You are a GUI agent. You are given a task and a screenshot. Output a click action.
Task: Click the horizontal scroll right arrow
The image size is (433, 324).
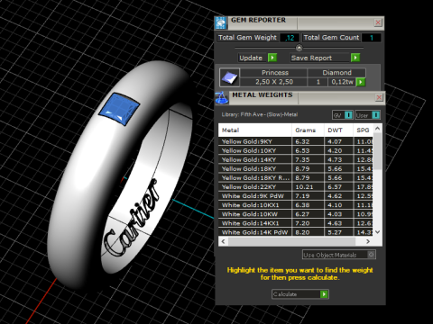tap(368, 241)
